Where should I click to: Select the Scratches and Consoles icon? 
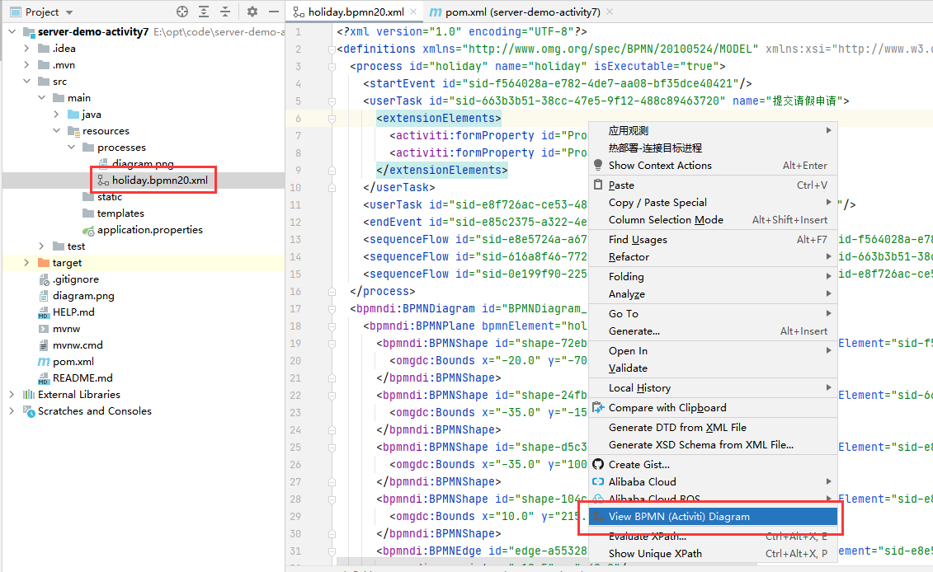pyautogui.click(x=29, y=410)
